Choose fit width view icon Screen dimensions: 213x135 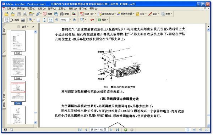tap(50, 20)
